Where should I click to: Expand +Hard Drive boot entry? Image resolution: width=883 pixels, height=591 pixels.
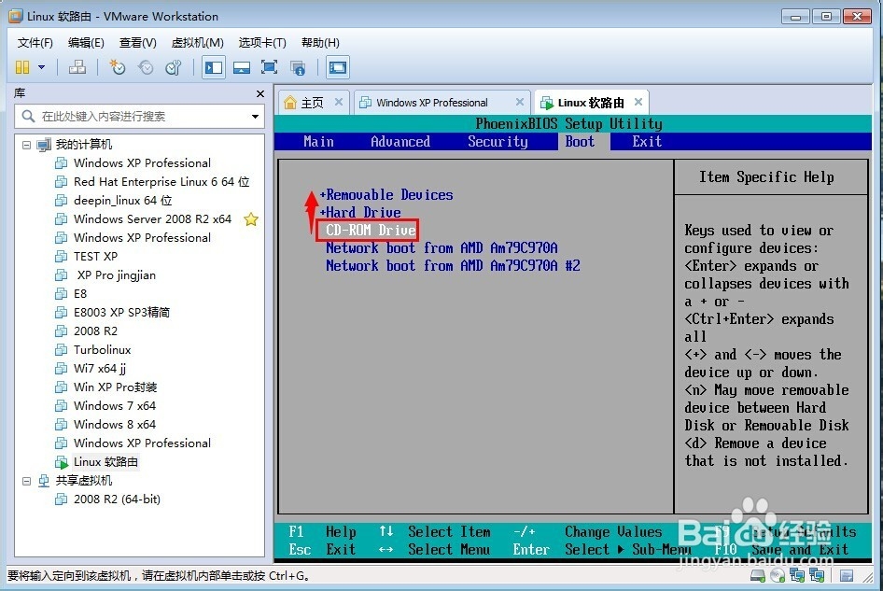point(360,212)
